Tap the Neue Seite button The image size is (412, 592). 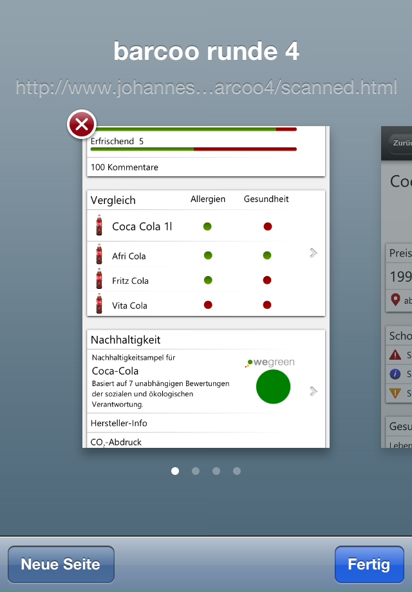[x=61, y=564]
